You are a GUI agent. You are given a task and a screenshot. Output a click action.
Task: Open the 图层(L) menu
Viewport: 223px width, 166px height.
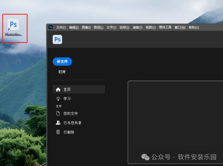[99, 27]
